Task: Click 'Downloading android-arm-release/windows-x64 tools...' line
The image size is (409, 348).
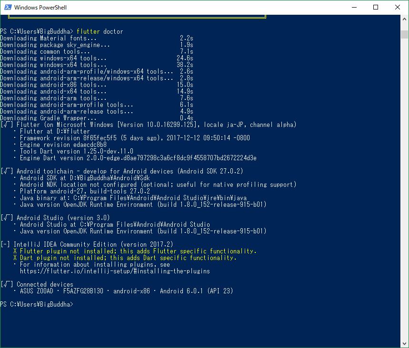Action: [x=97, y=78]
